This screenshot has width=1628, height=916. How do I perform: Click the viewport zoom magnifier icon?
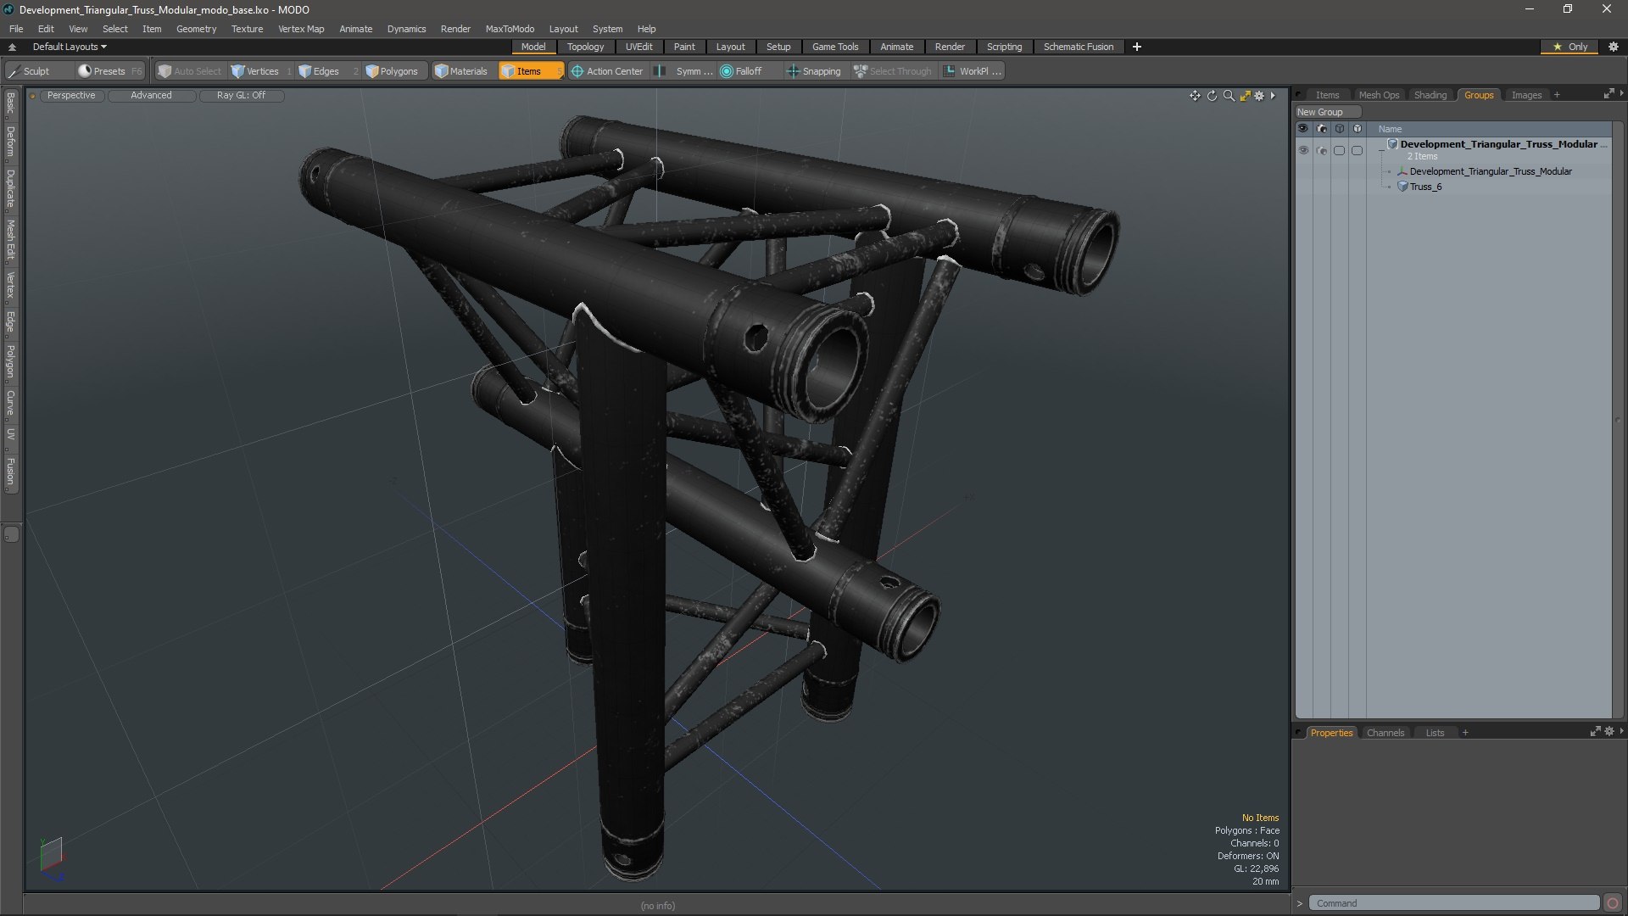1229,96
